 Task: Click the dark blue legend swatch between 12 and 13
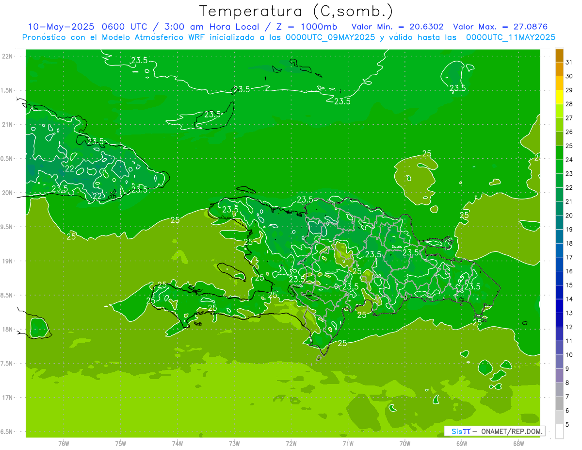pyautogui.click(x=559, y=320)
